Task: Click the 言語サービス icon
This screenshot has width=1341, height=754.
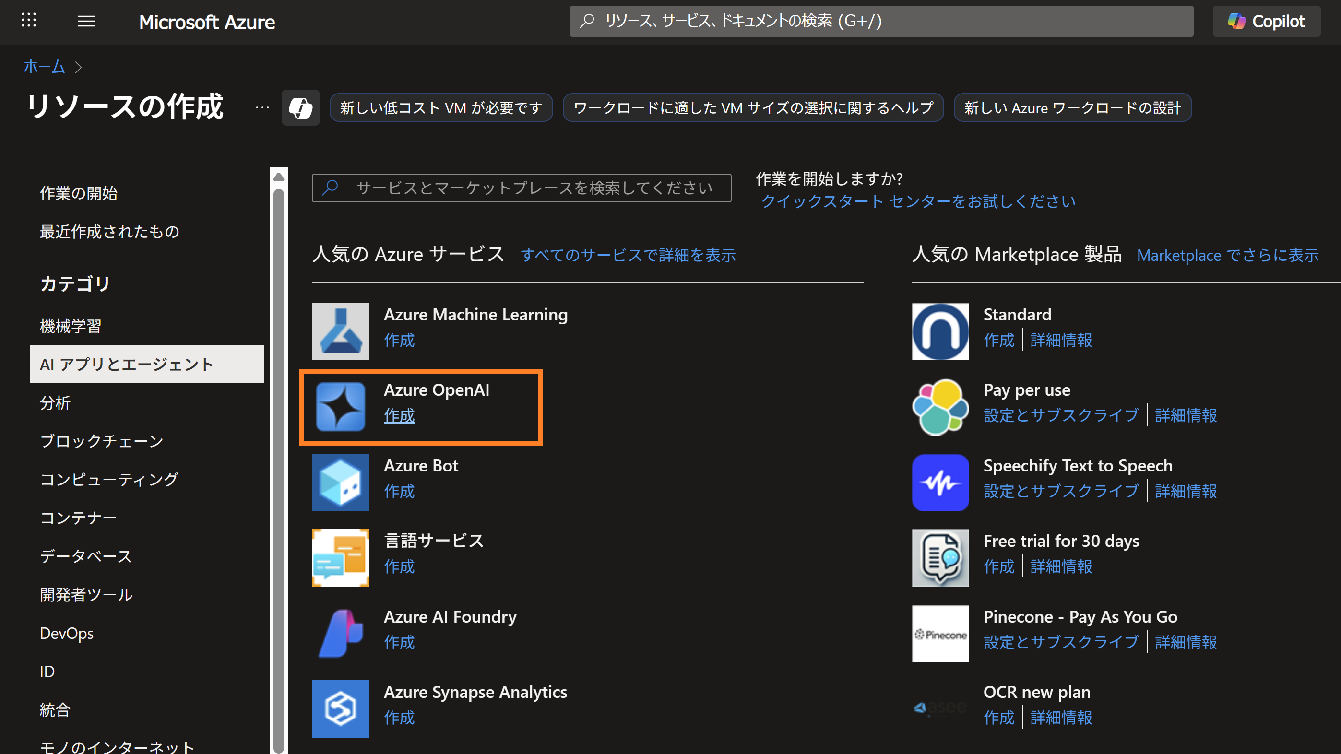Action: point(341,558)
